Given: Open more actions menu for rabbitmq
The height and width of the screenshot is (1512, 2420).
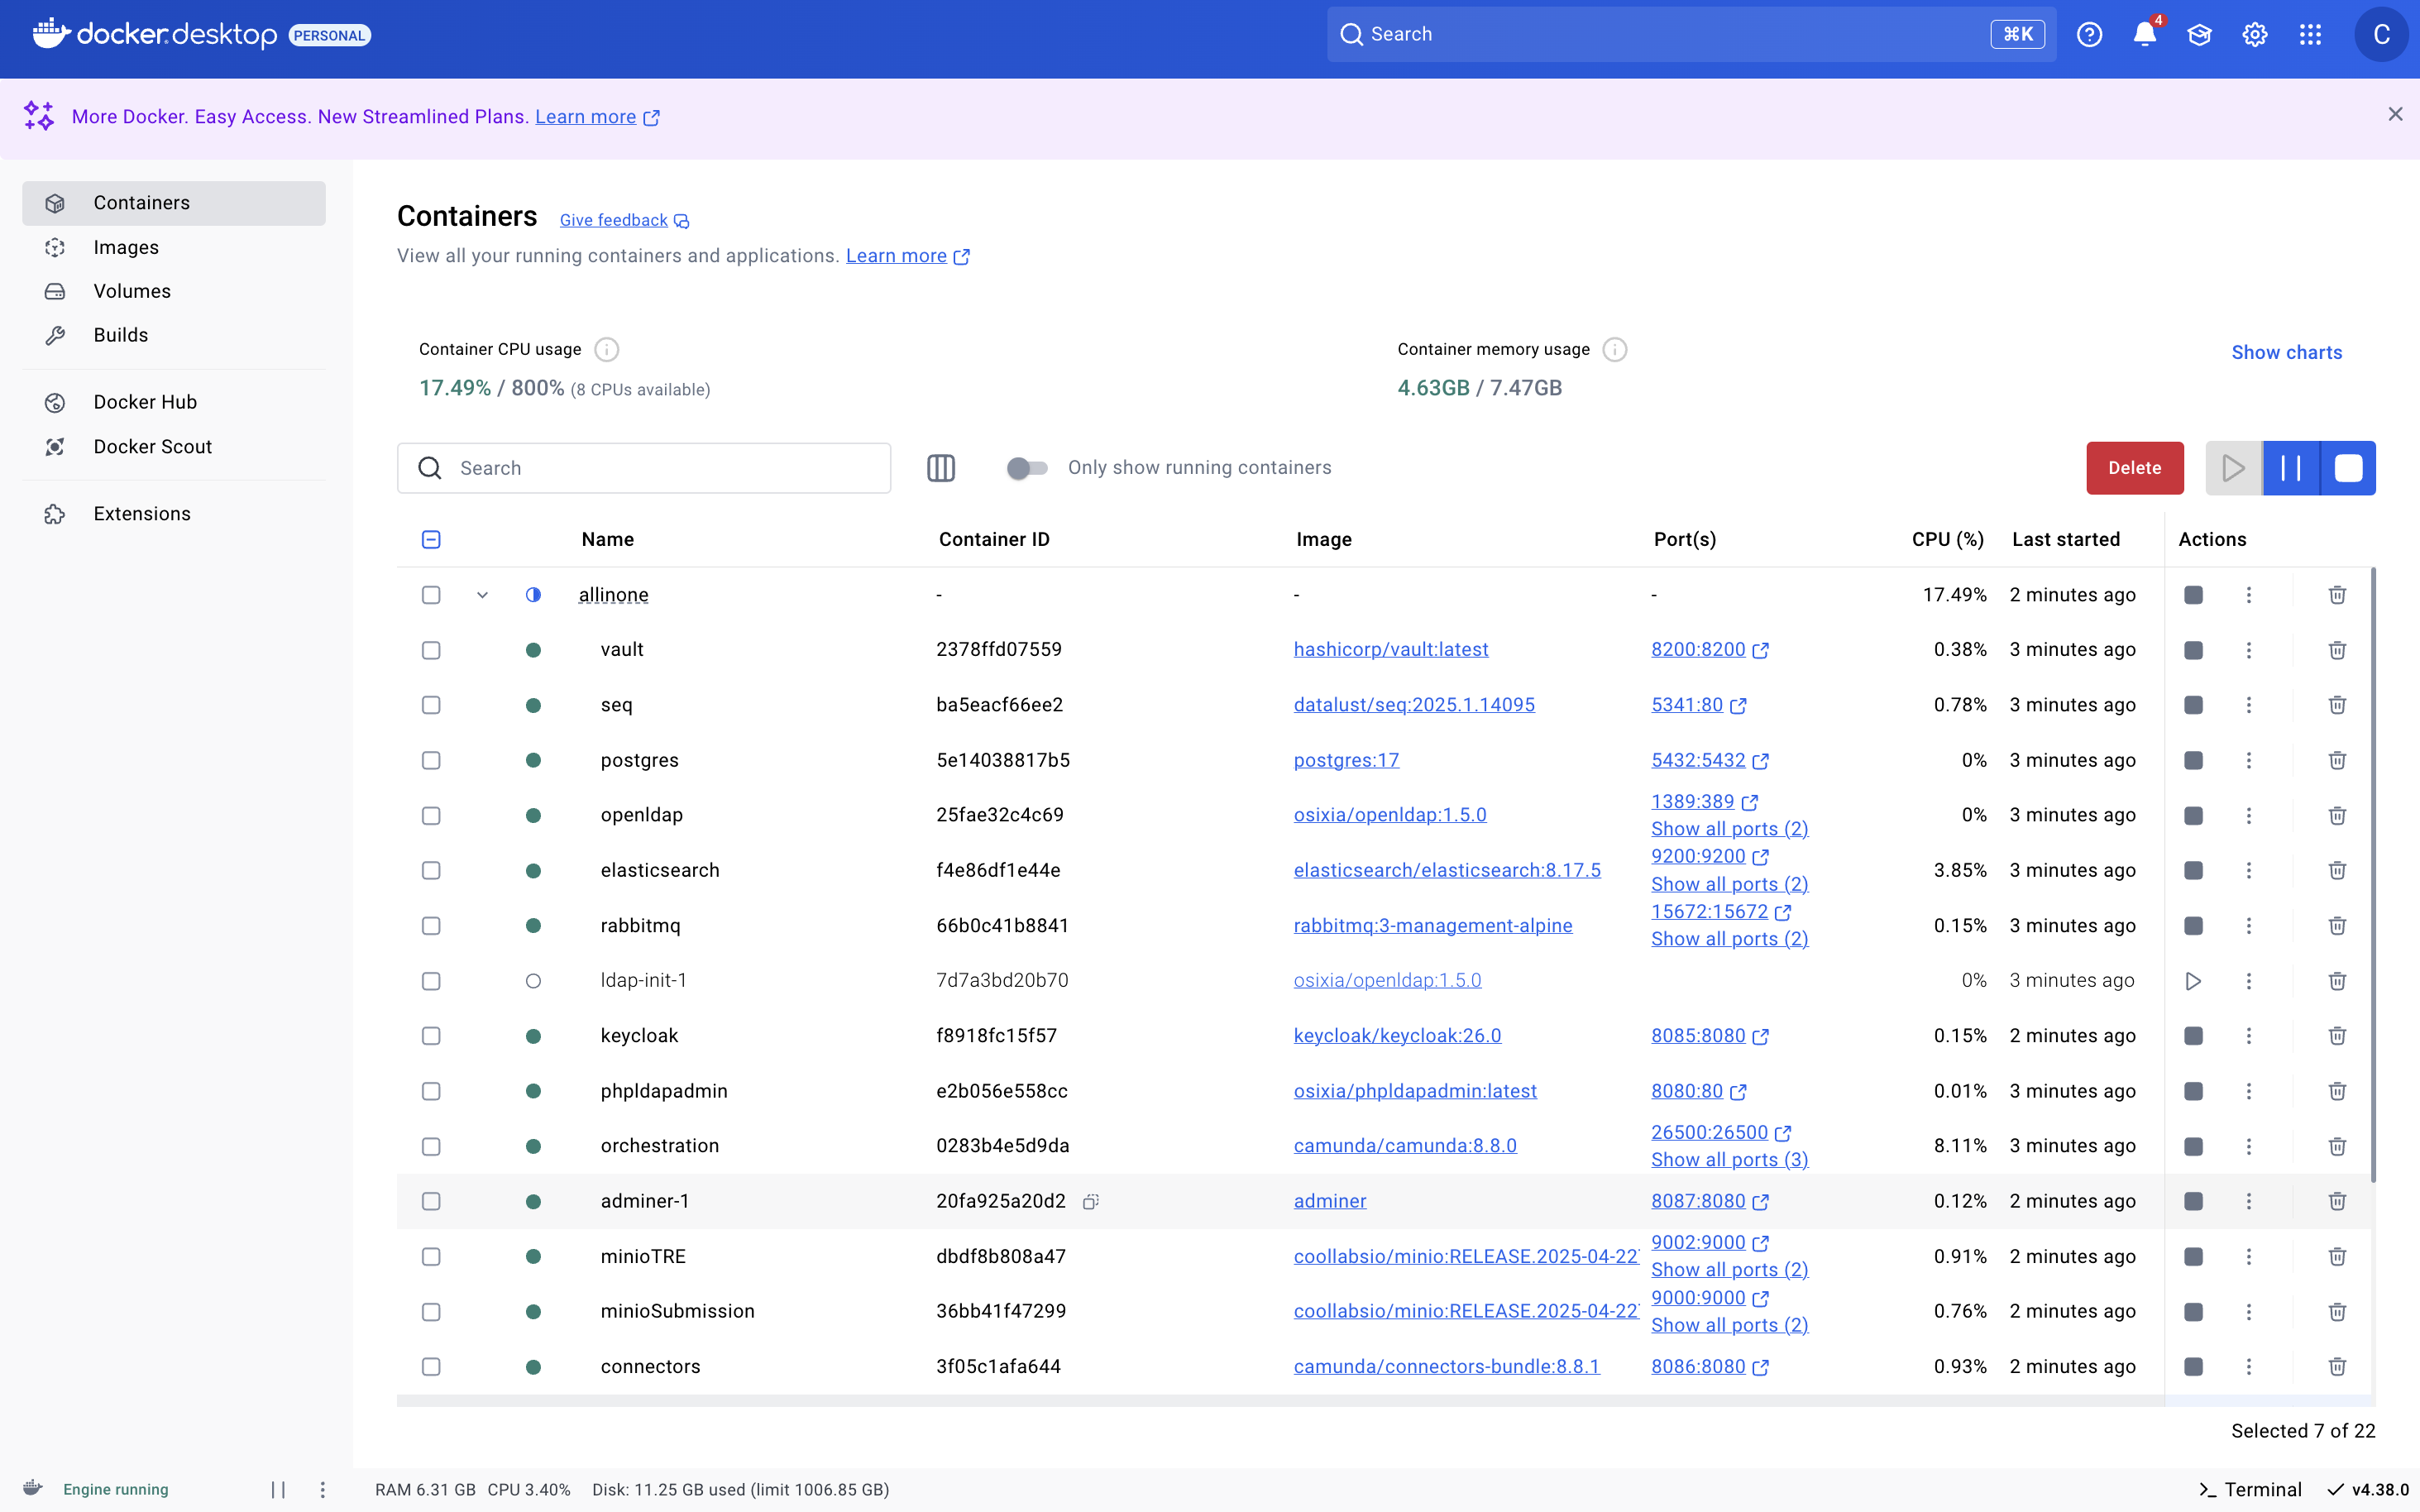Looking at the screenshot, I should (x=2249, y=926).
